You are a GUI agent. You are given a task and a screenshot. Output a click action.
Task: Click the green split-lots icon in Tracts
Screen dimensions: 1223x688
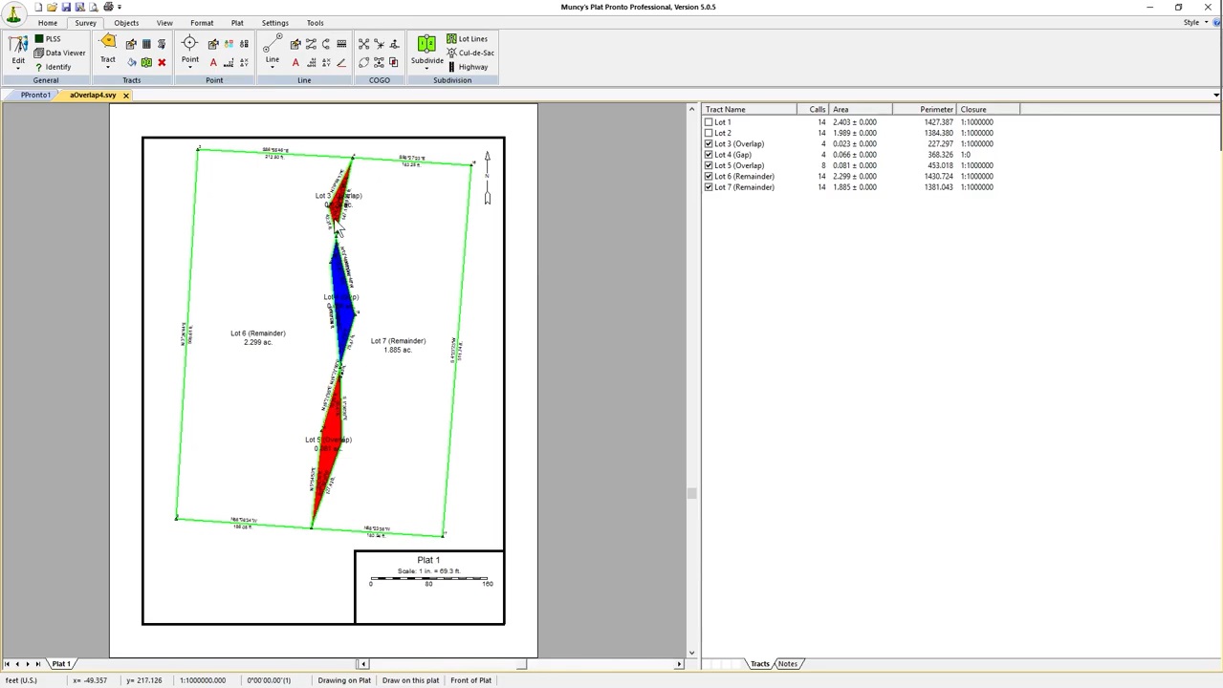(146, 63)
